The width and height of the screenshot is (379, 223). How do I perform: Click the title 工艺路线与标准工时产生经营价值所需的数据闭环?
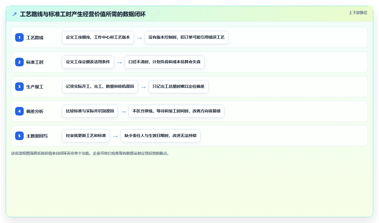click(83, 14)
